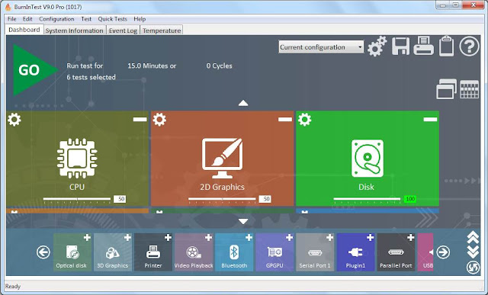The width and height of the screenshot is (488, 295).
Task: Open help with the question mark icon
Action: (469, 46)
